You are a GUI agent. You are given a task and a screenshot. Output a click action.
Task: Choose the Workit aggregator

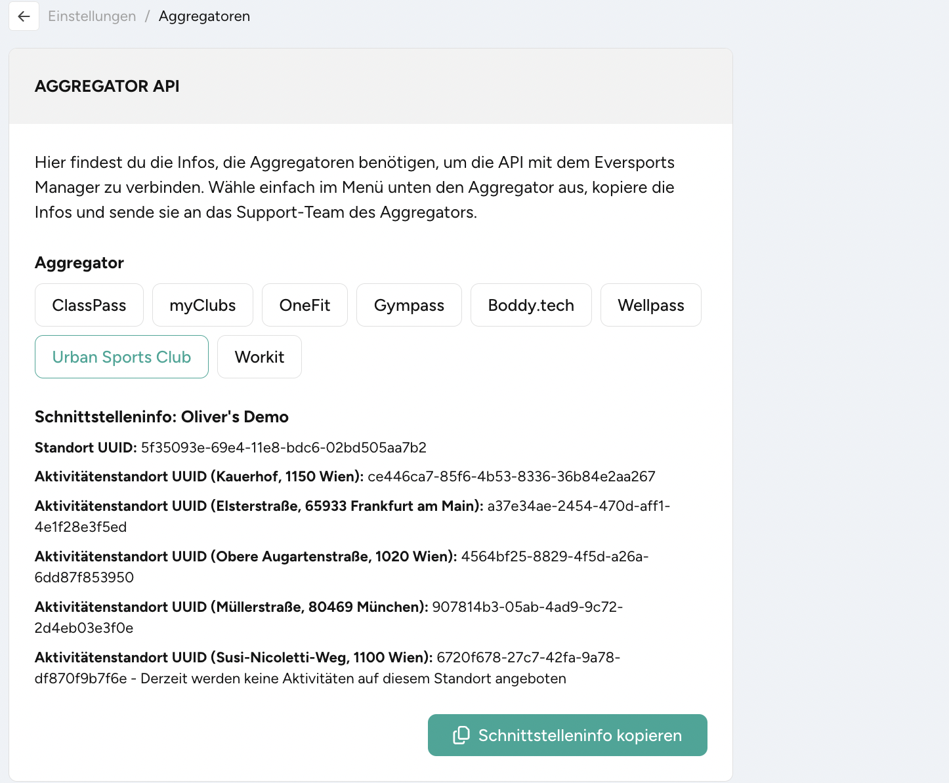(259, 357)
